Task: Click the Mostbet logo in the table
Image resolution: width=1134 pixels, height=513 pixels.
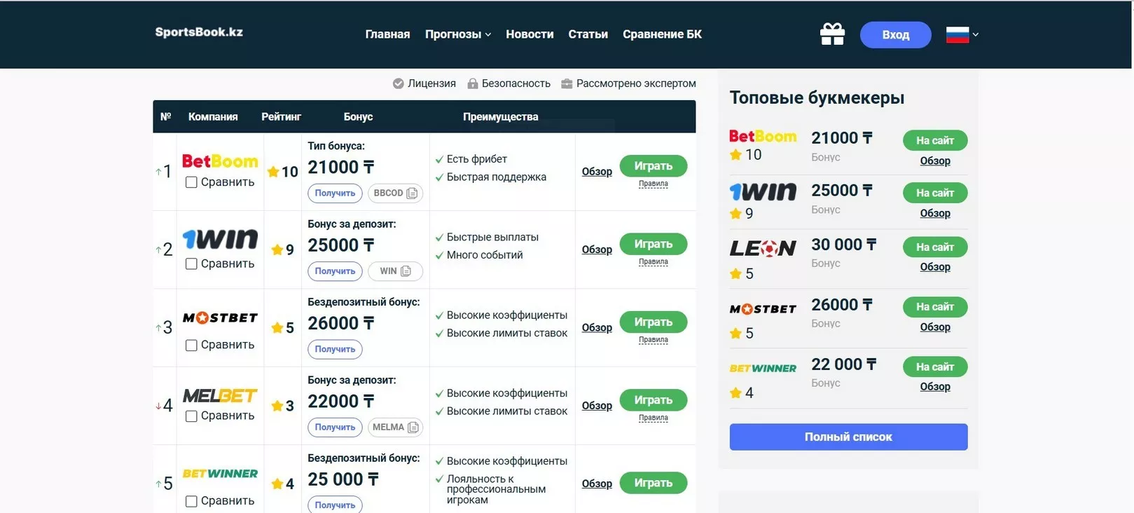Action: [x=220, y=318]
